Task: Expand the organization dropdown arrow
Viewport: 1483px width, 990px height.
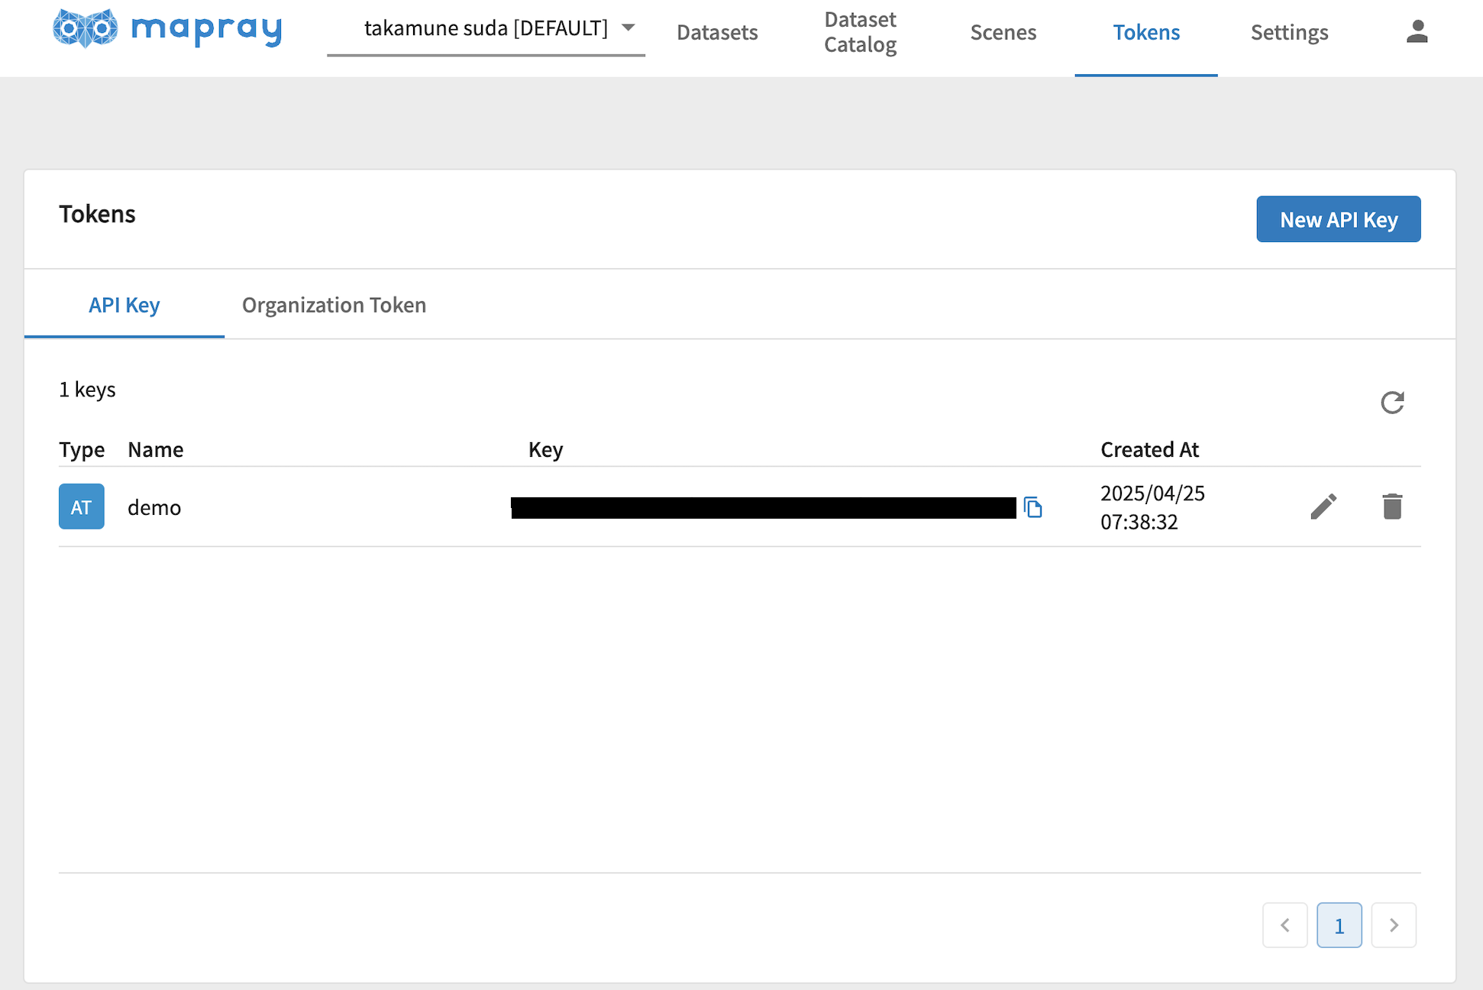Action: tap(628, 27)
